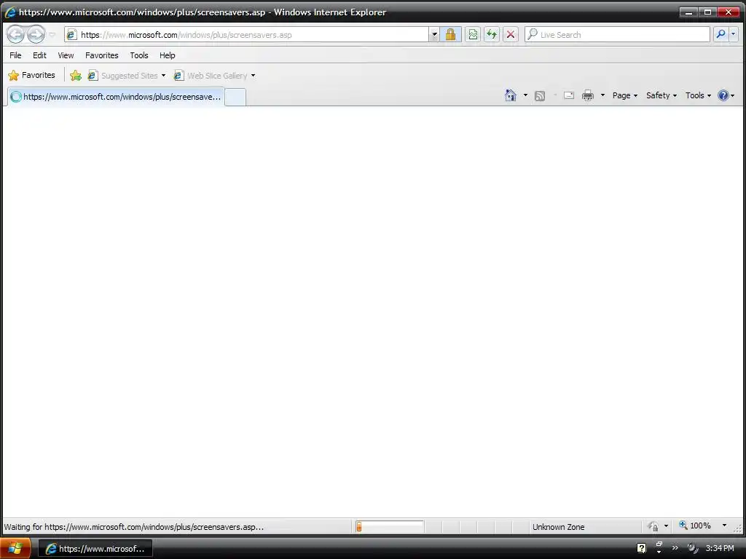Open the Help menu

167,55
